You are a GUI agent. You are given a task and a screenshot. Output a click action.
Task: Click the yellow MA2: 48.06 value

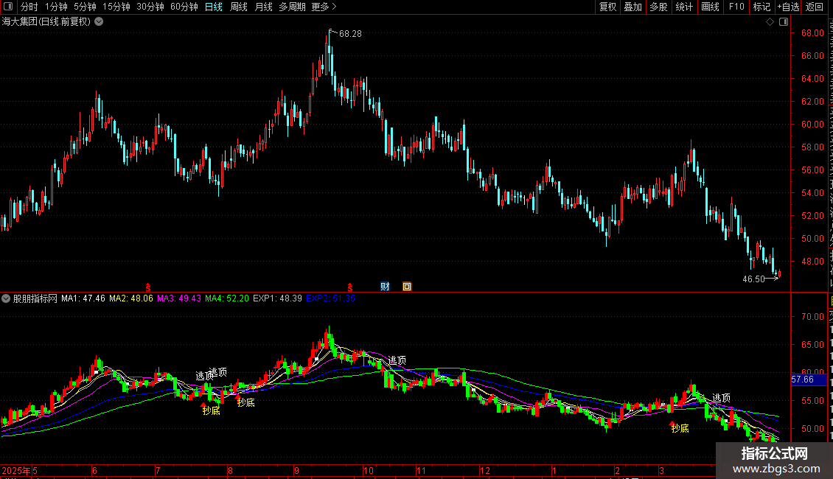(x=131, y=298)
